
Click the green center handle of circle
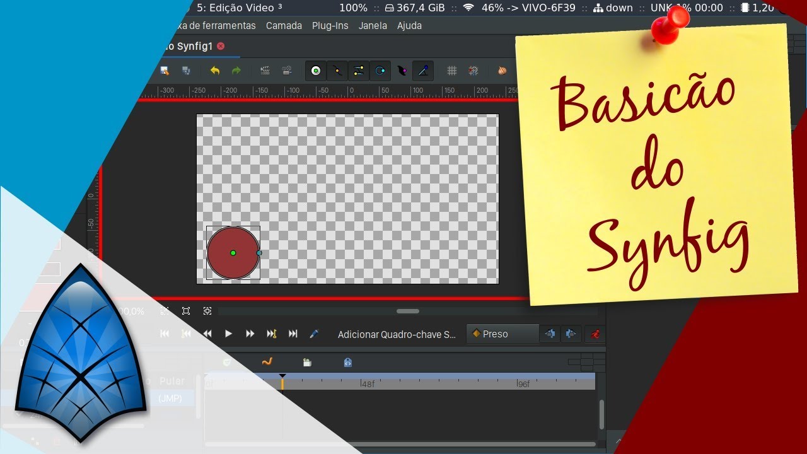(233, 253)
